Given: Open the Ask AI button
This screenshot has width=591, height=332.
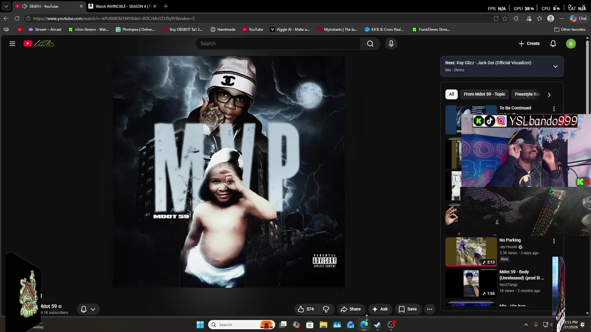Looking at the screenshot, I should 380,309.
